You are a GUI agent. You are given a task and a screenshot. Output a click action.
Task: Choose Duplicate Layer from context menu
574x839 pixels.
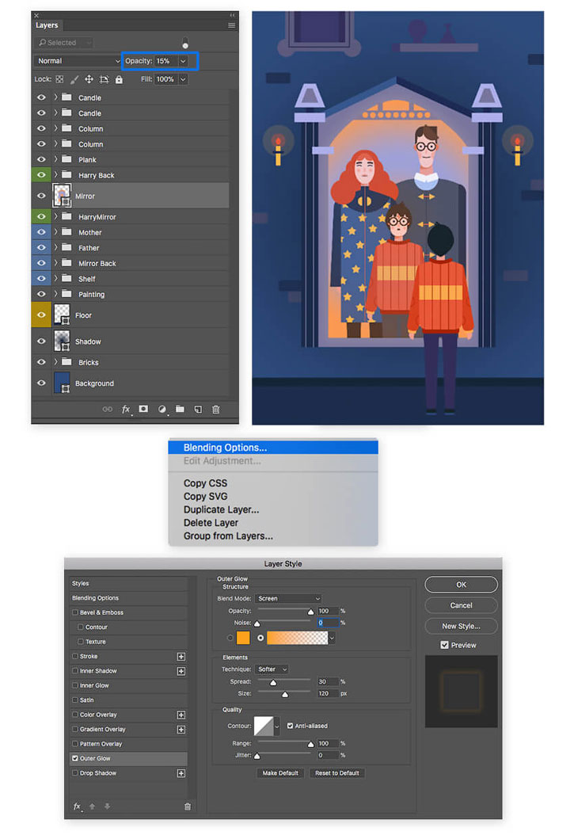click(x=222, y=510)
